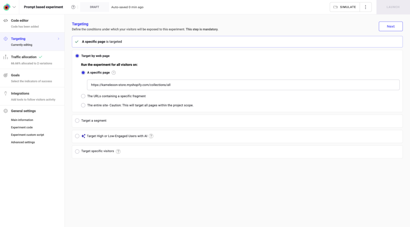
Task: Click the Kameleoon logo icon
Action: pyautogui.click(x=6, y=7)
